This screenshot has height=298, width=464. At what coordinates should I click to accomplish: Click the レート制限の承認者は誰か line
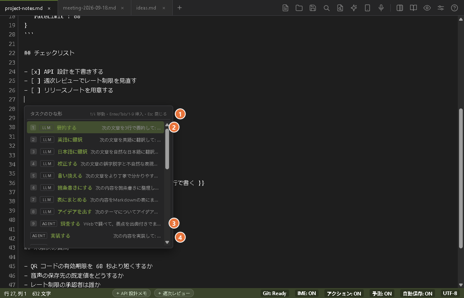click(63, 285)
